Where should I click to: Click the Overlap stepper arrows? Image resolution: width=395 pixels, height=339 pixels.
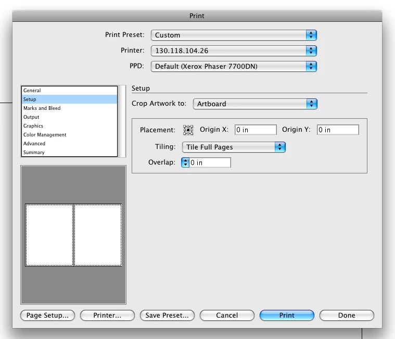(x=185, y=162)
